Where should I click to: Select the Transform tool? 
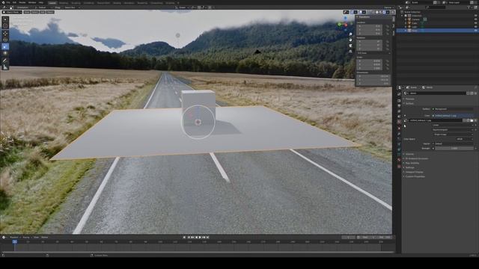click(5, 53)
